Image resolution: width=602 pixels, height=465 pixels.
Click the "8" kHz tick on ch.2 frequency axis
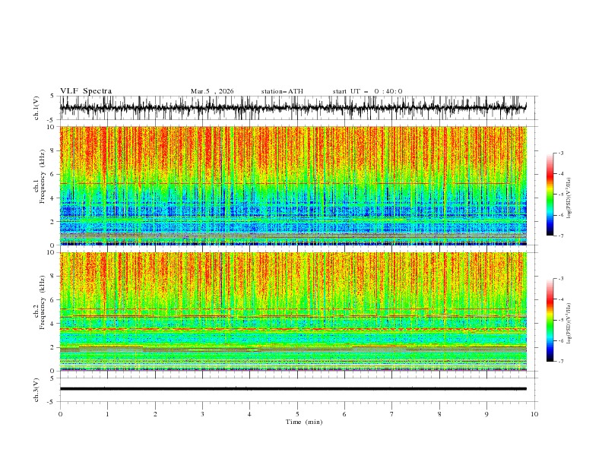pos(52,277)
